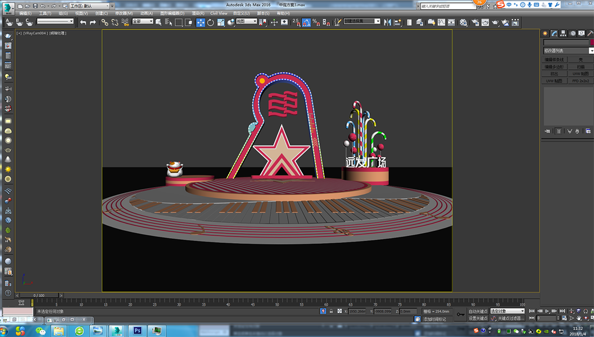Click the Redo arrow in main toolbar

[x=93, y=22]
